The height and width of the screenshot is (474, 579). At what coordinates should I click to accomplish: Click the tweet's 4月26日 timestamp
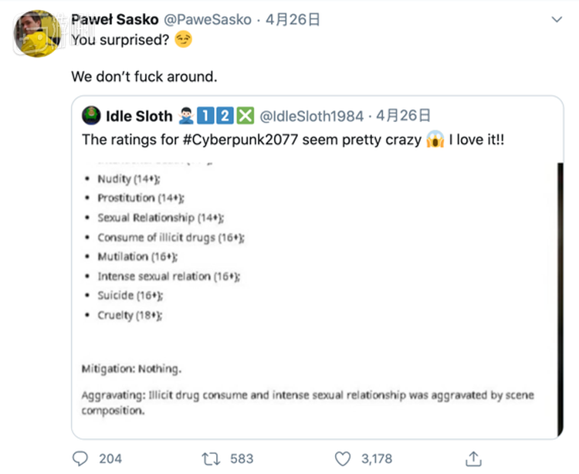[293, 19]
